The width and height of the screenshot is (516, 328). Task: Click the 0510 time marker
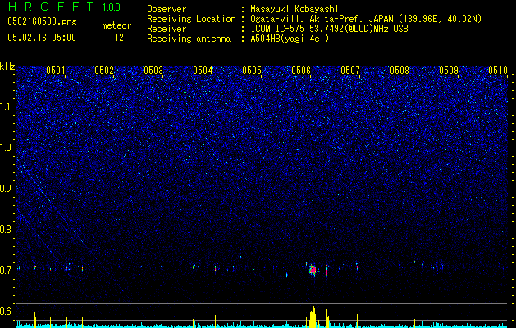tap(498, 71)
